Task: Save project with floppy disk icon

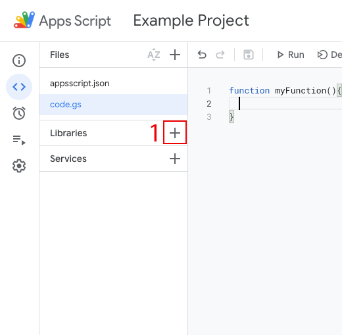Action: (x=249, y=55)
